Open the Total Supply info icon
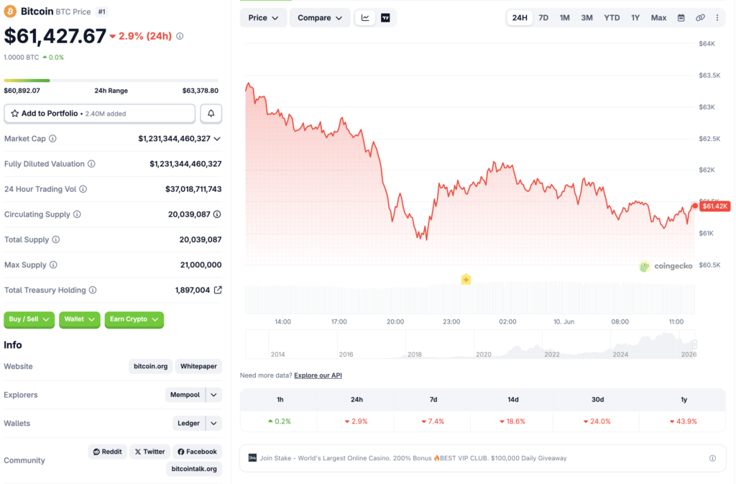 click(x=56, y=240)
